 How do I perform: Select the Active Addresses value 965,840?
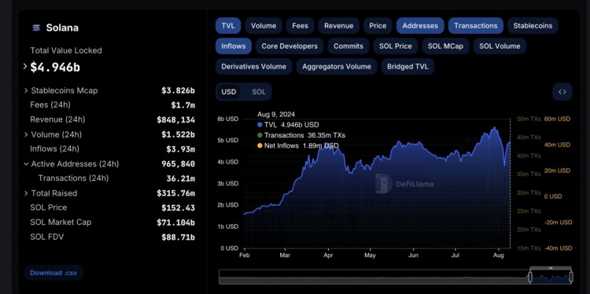click(x=179, y=164)
